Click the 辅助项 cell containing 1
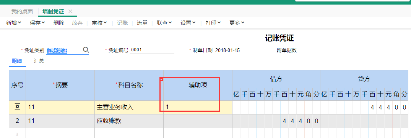The width and height of the screenshot is (411, 138). [198, 107]
